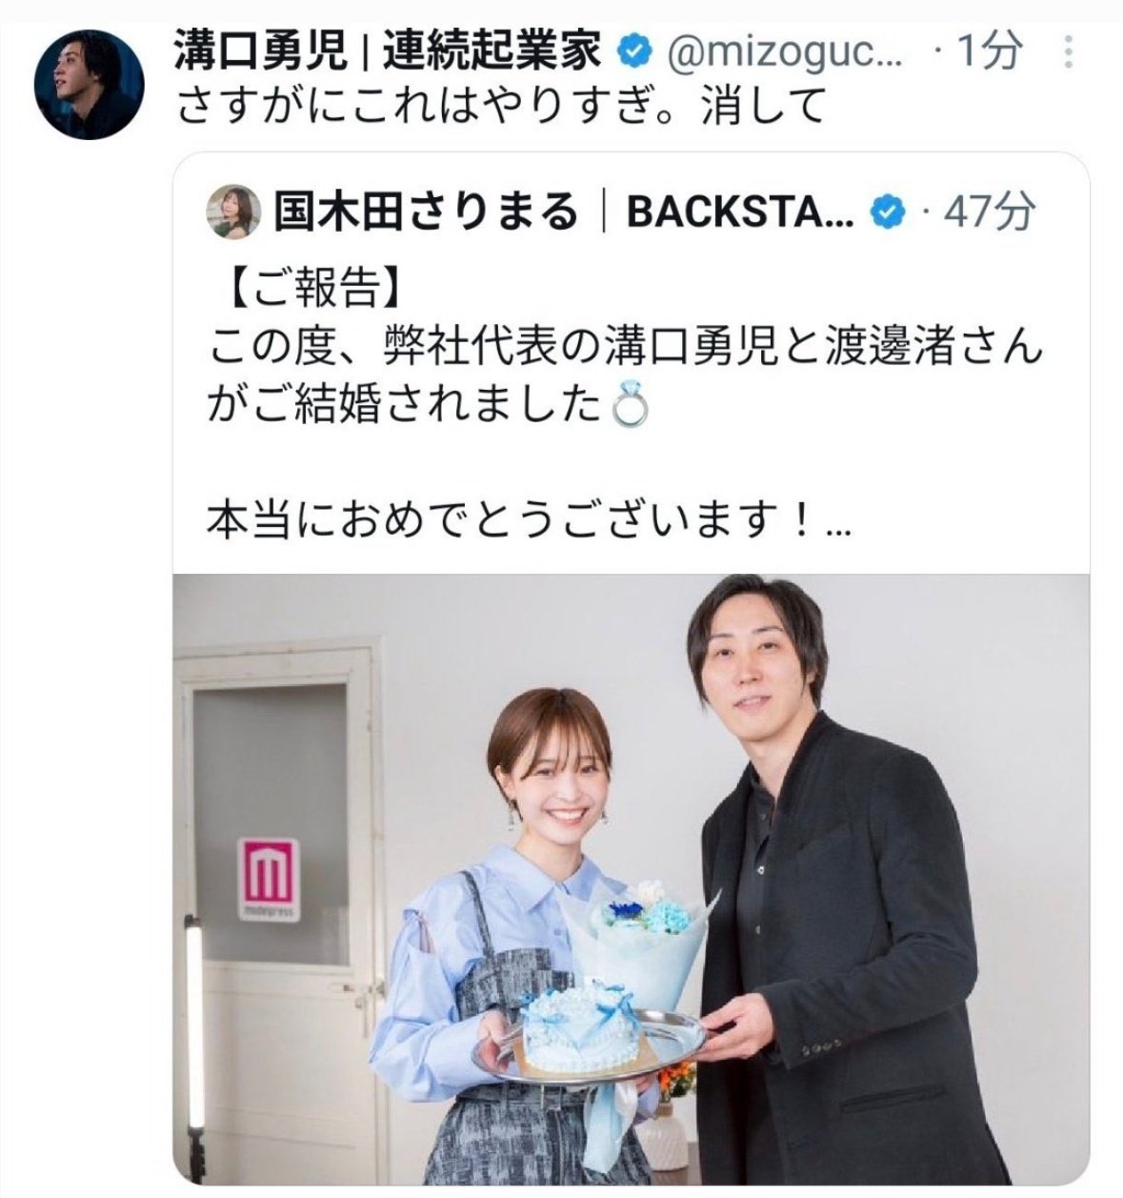
Task: Click the 47分 timestamp in the quoted post
Action: (x=987, y=213)
